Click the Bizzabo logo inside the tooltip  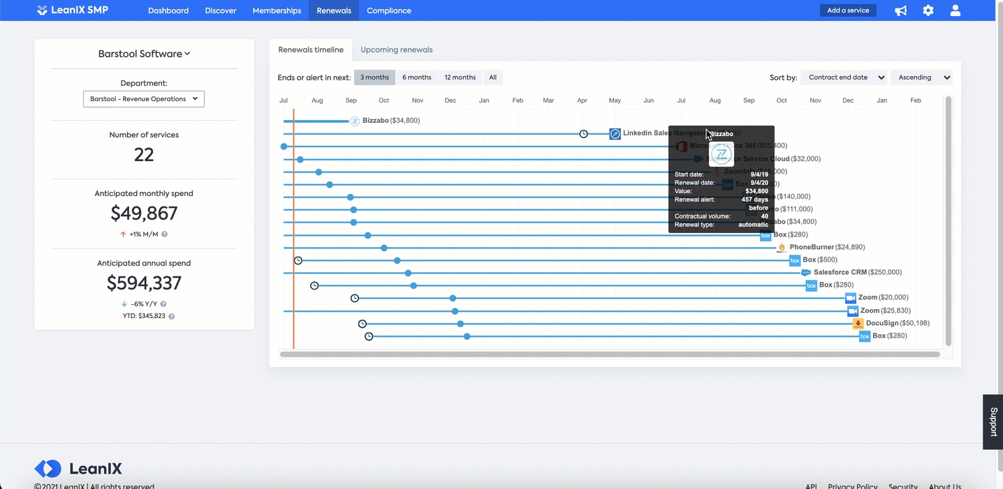point(721,153)
